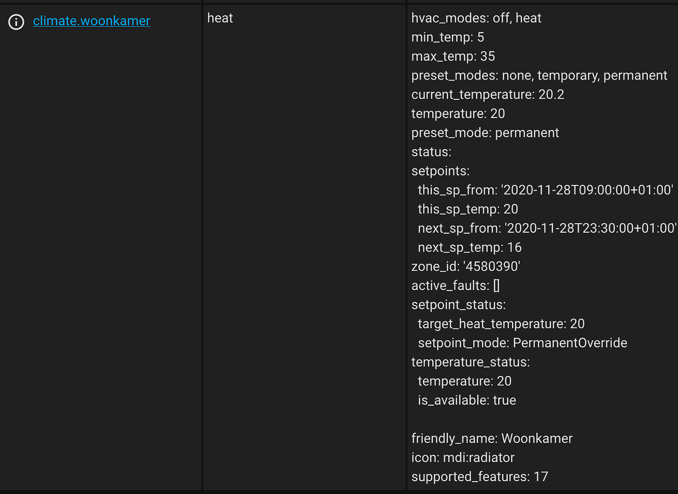The image size is (678, 494).
Task: Select the 'setpoint_mode: PermanentOverride' line
Action: (x=523, y=343)
